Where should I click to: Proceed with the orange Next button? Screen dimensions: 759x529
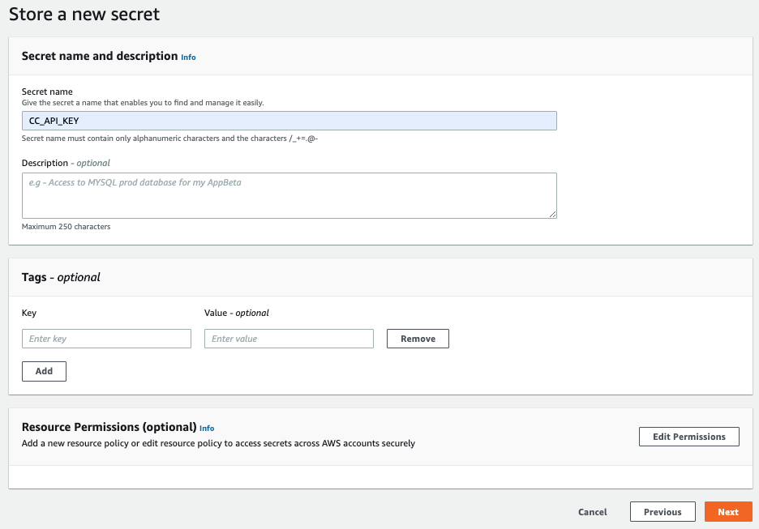click(x=728, y=512)
